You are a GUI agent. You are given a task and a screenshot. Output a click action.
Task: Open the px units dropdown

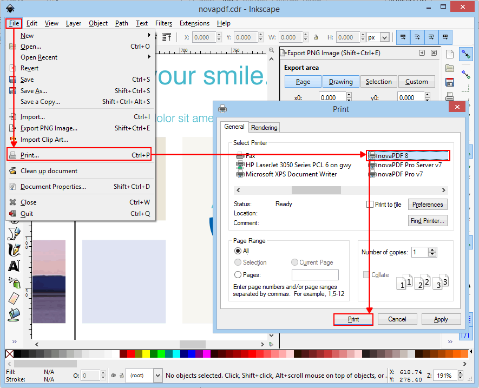coord(385,37)
